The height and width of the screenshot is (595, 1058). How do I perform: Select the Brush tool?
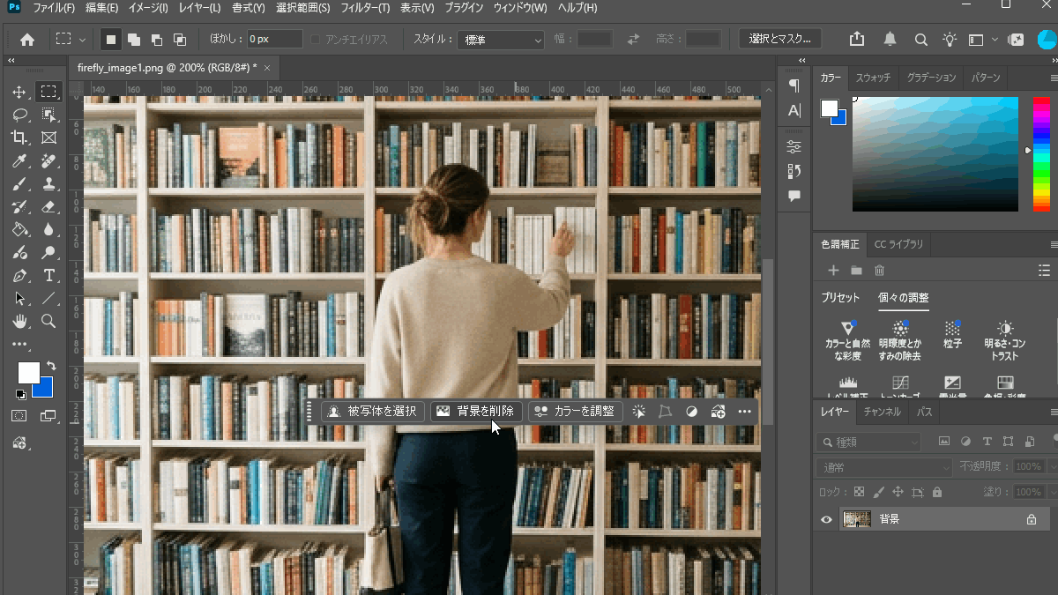(x=19, y=183)
